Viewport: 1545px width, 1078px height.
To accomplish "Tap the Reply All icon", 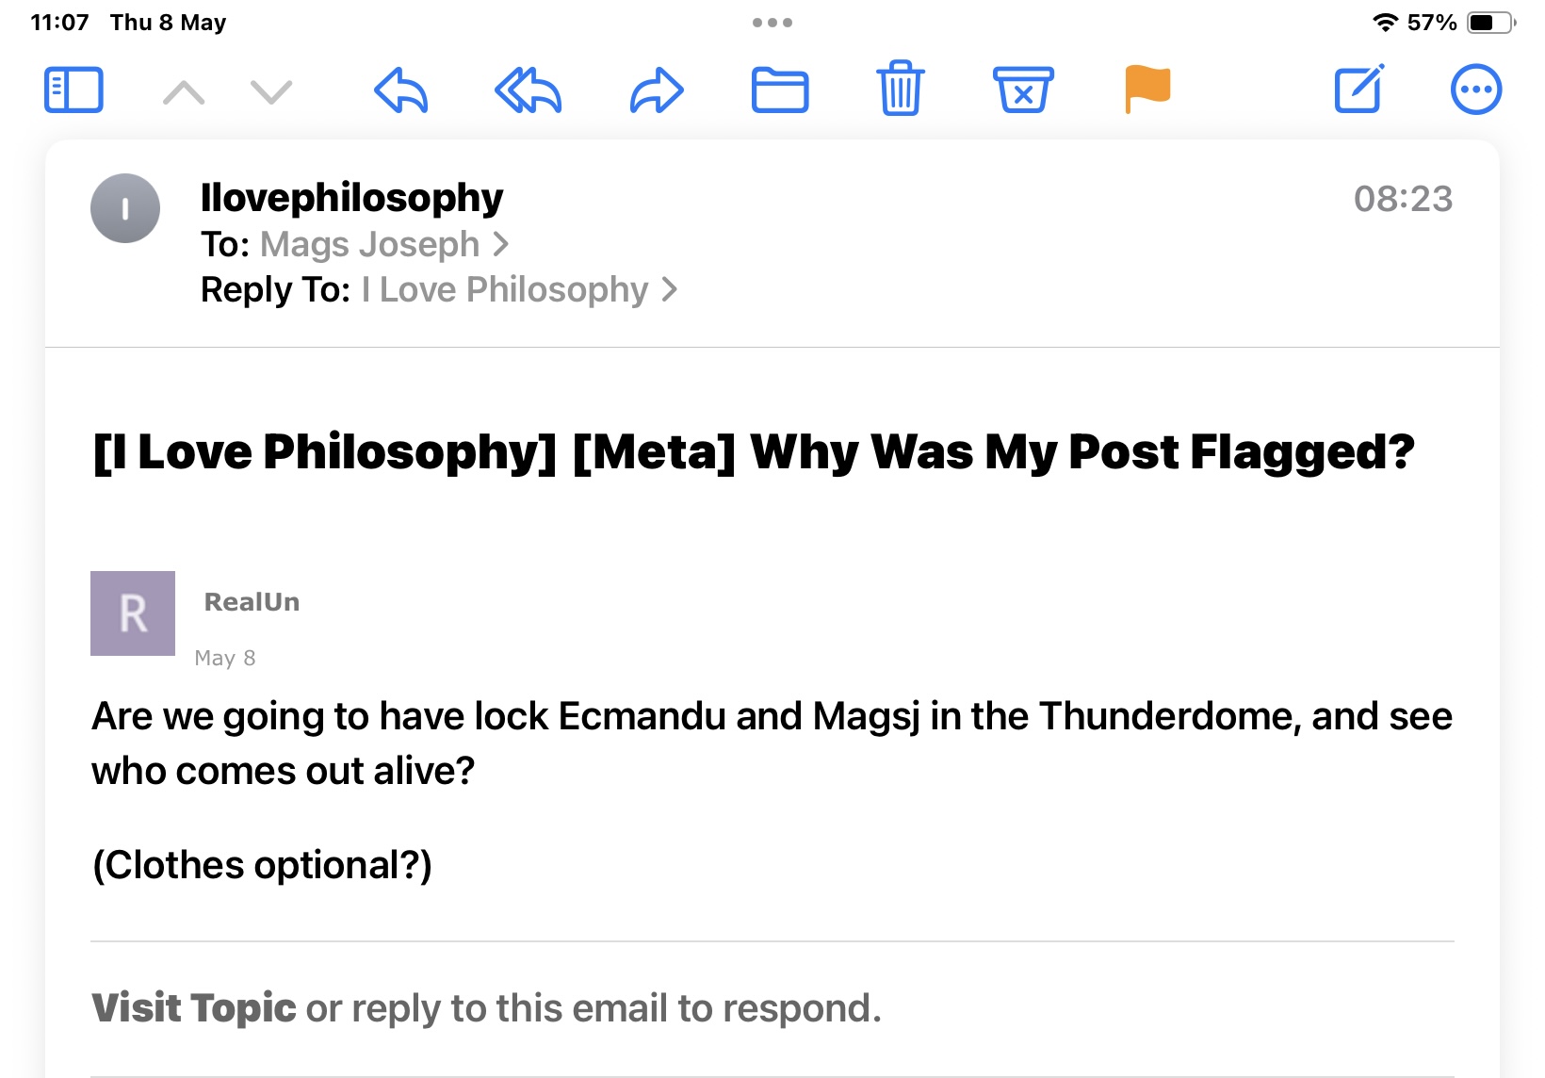I will point(529,90).
